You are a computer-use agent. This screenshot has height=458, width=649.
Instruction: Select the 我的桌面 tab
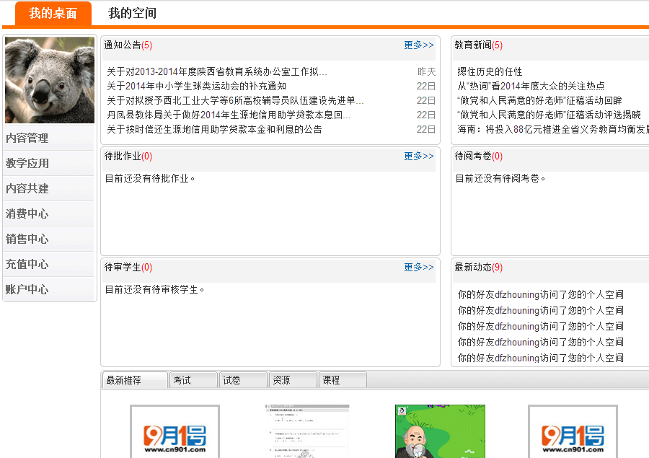tap(53, 14)
